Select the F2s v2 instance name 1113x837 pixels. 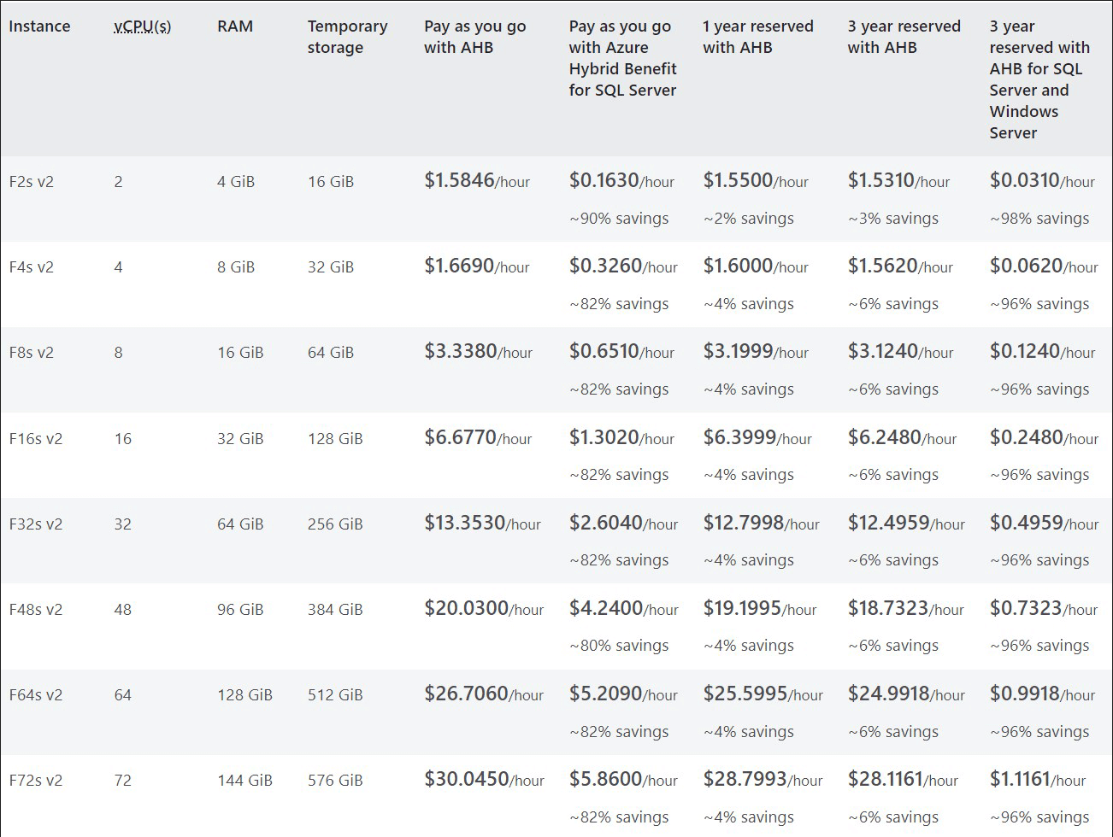point(32,182)
